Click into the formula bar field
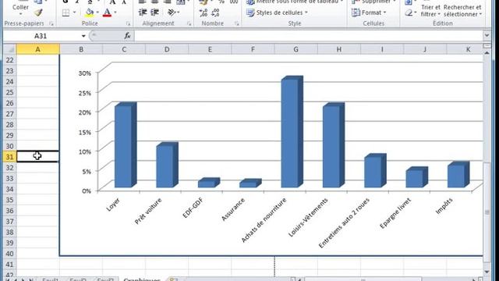 (309, 36)
